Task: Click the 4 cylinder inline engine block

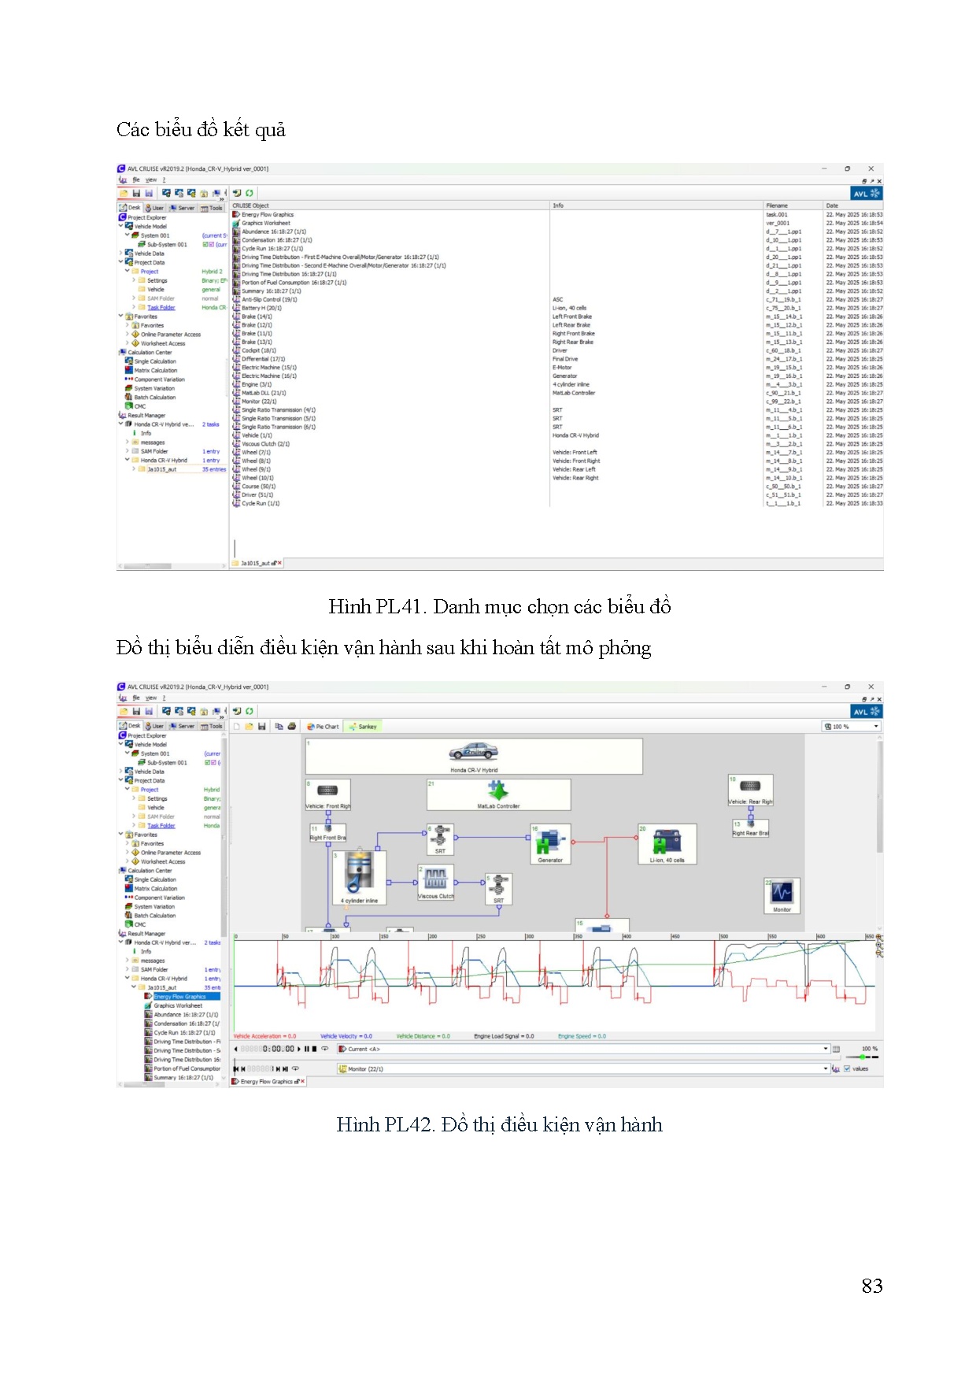Action: pos(359,877)
